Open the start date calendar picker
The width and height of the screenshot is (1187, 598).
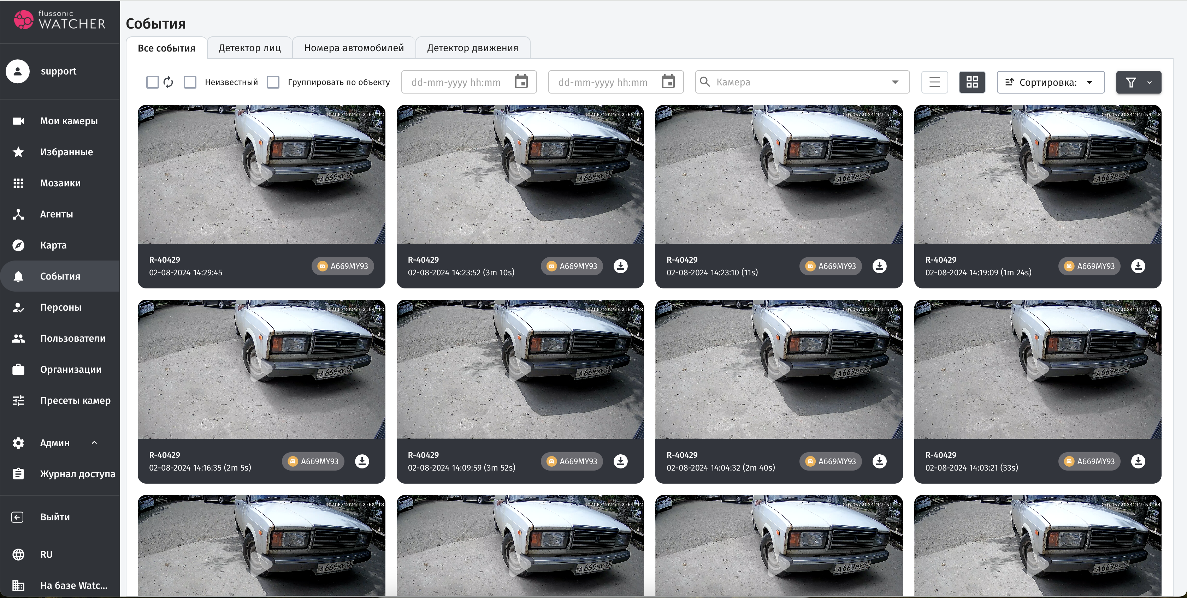[521, 82]
